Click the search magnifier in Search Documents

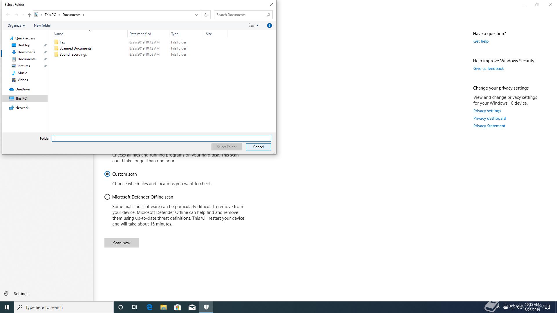(268, 15)
